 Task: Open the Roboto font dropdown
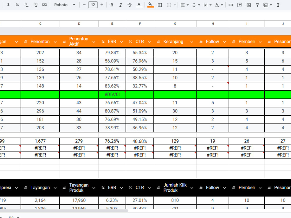coord(65,5)
